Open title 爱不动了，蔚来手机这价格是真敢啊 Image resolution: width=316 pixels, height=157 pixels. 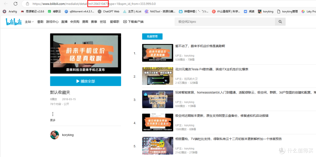pos(200,46)
